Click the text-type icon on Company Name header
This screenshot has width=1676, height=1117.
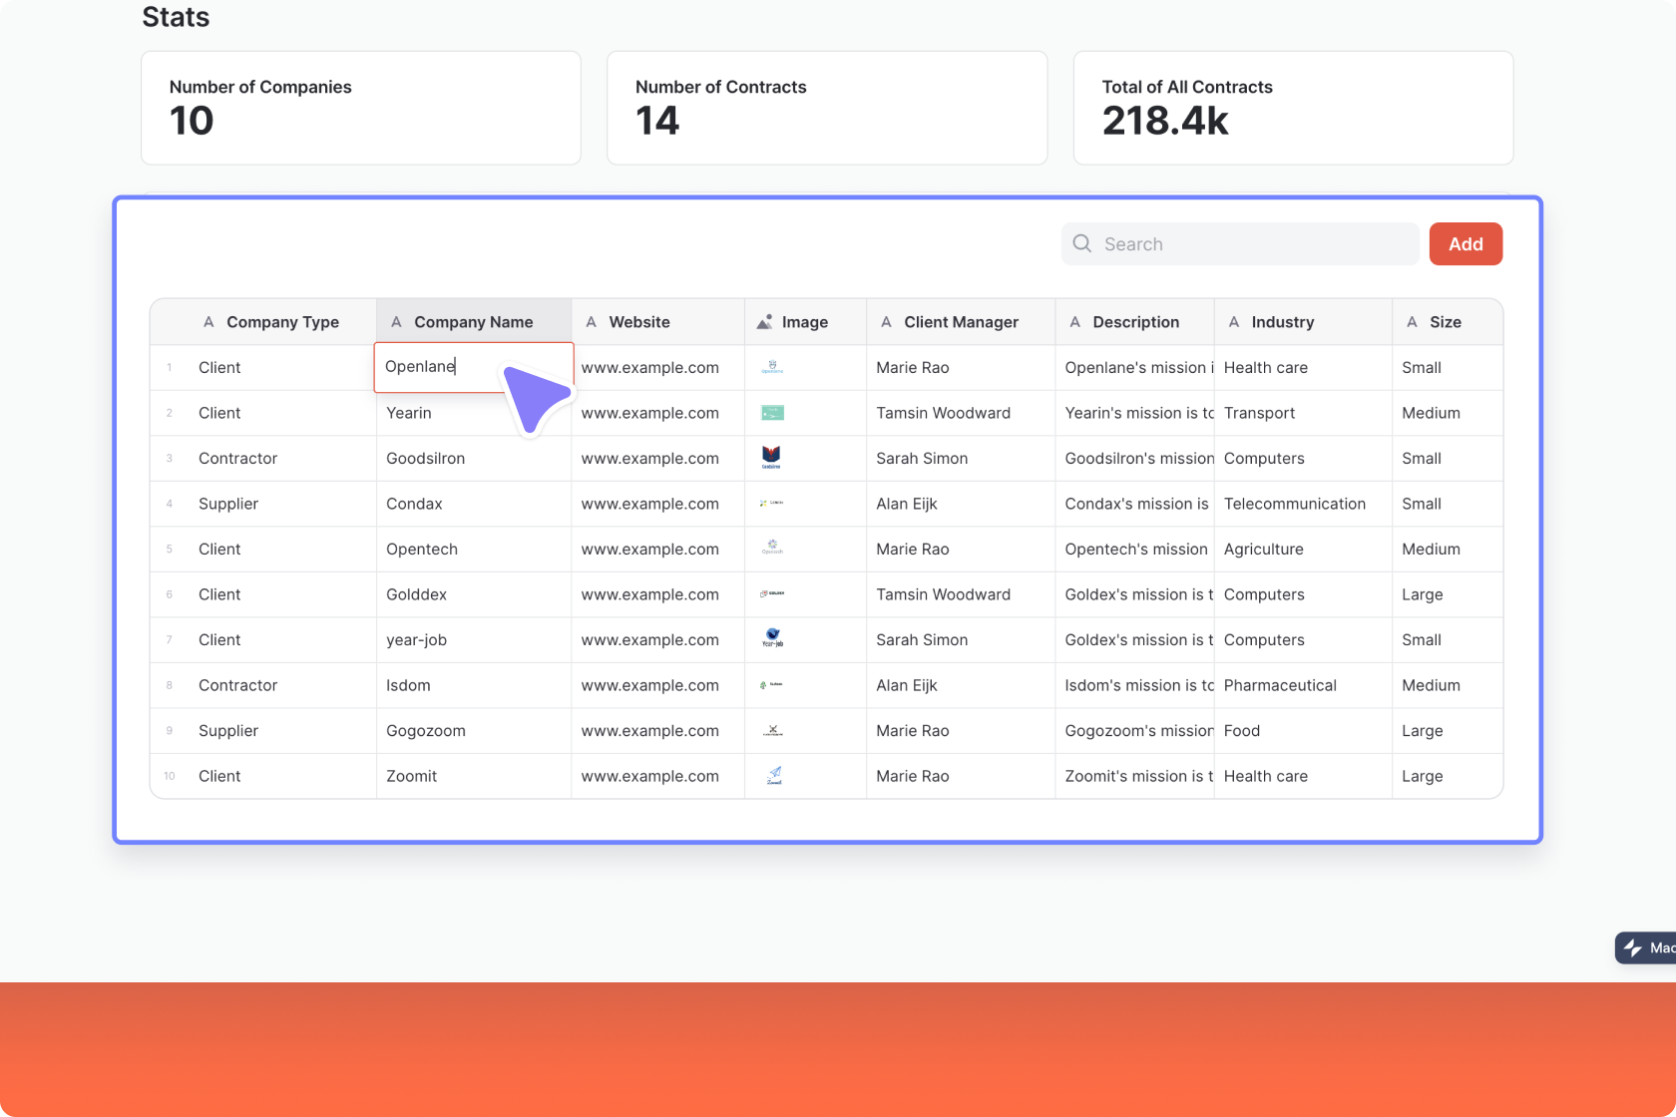click(396, 321)
